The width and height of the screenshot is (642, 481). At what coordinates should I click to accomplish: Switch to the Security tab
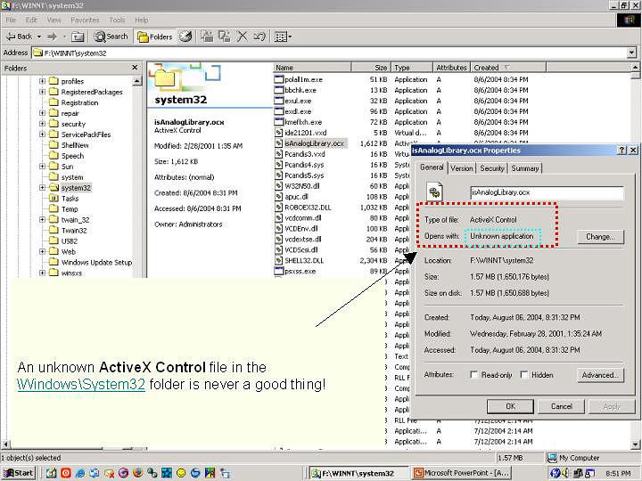click(491, 168)
